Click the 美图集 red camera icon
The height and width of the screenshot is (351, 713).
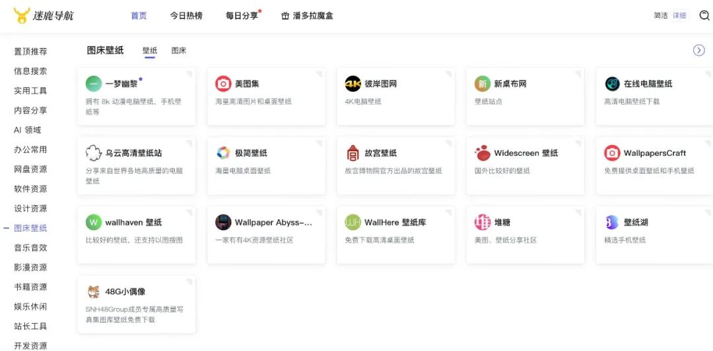pos(223,84)
